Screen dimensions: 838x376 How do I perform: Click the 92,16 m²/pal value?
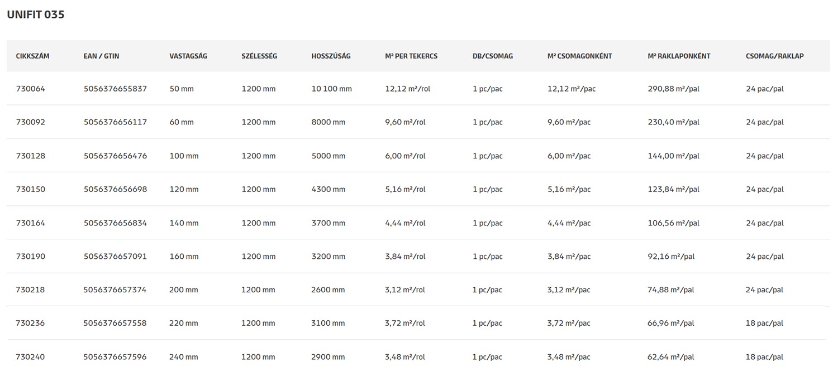tap(671, 257)
